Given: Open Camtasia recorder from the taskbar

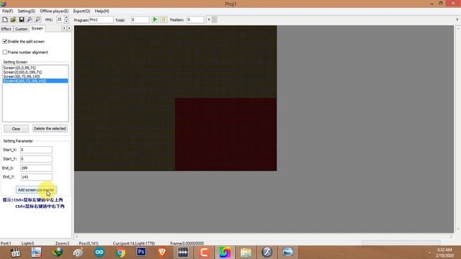Looking at the screenshot, I should (204, 253).
